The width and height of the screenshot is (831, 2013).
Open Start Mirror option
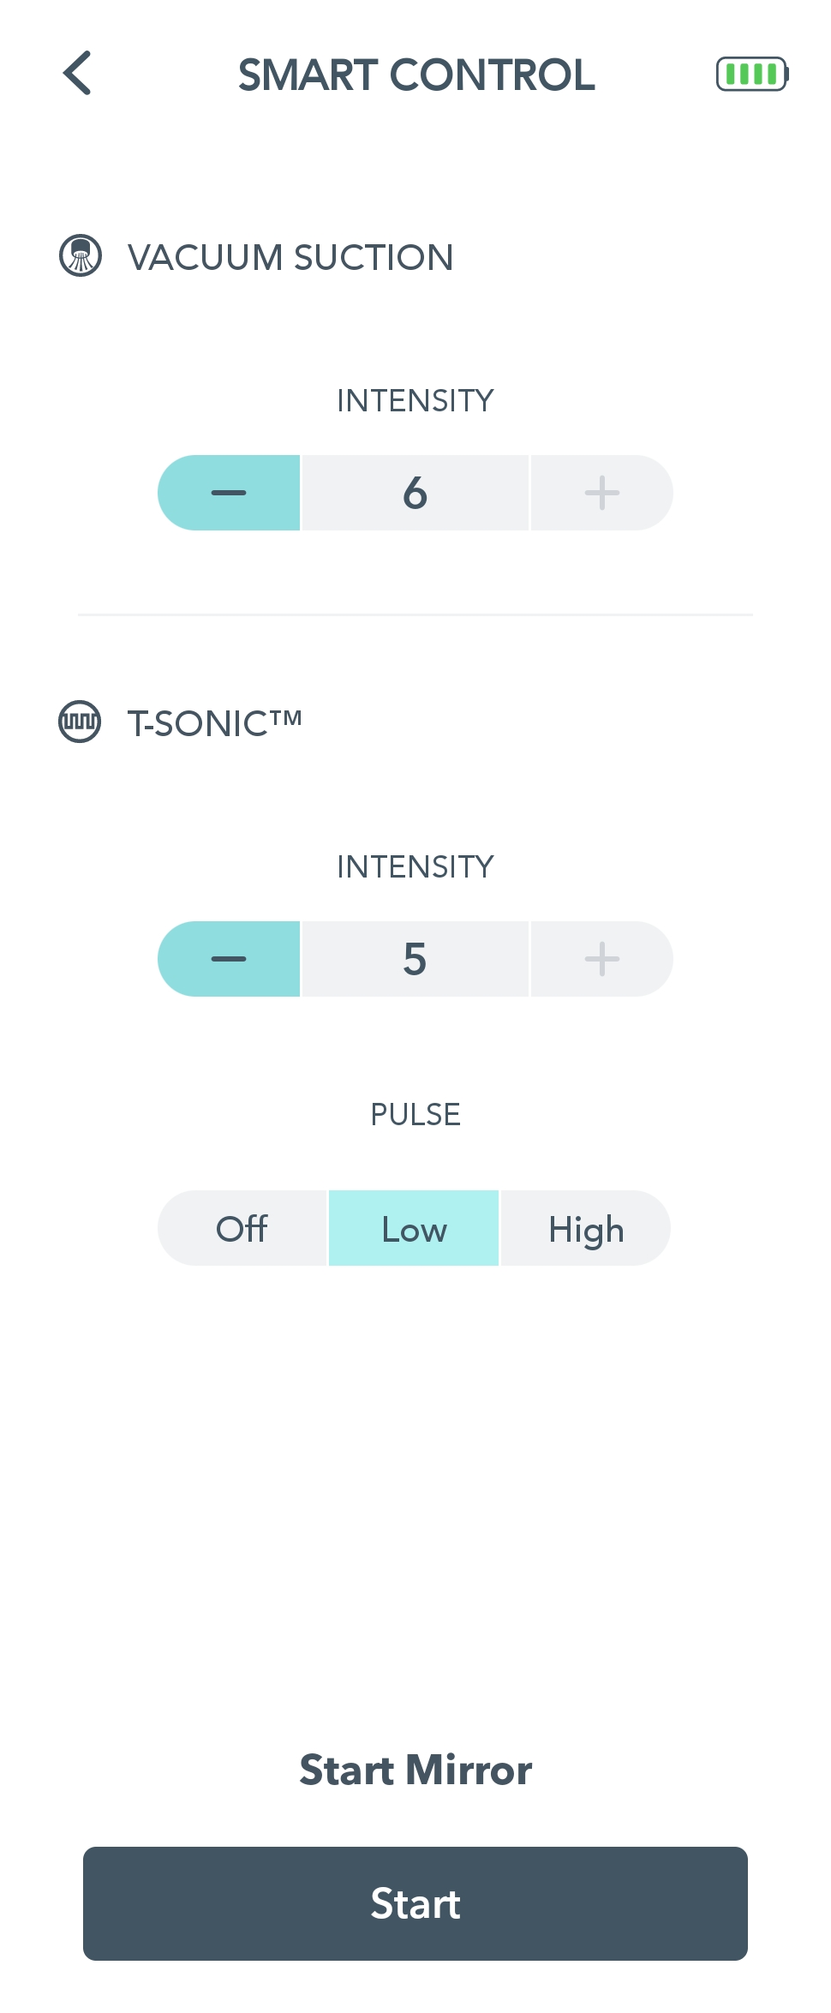click(415, 1770)
